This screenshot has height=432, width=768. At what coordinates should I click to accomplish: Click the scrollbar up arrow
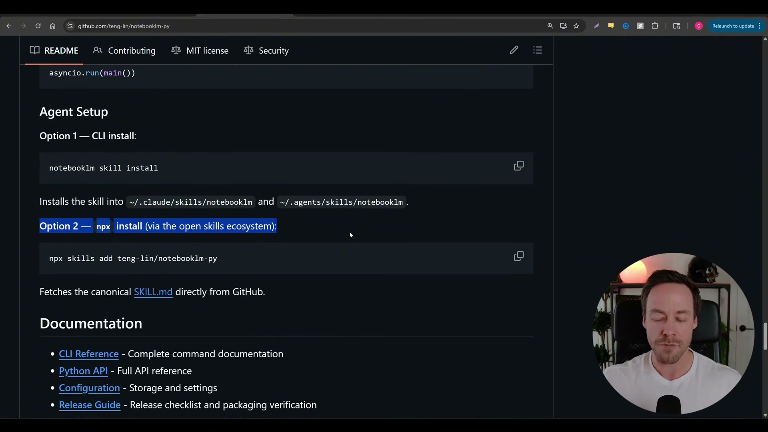pyautogui.click(x=765, y=39)
